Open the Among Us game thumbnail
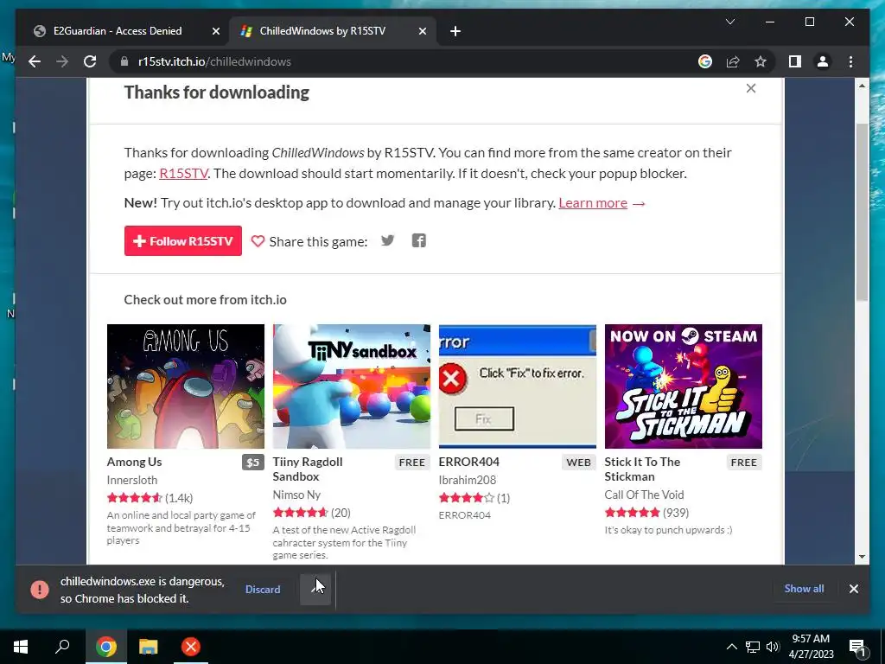Screen dimensions: 885x664 point(186,386)
